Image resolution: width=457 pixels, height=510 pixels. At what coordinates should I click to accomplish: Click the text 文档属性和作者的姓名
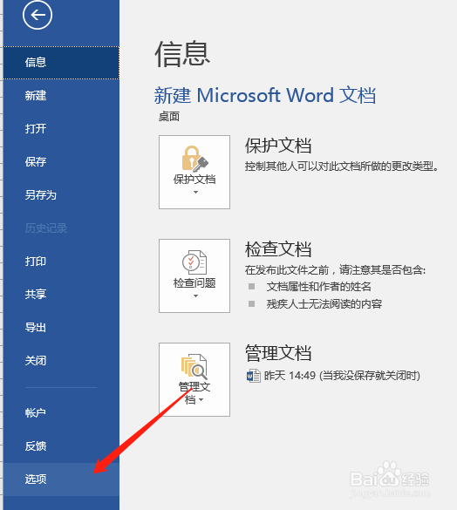tap(318, 287)
